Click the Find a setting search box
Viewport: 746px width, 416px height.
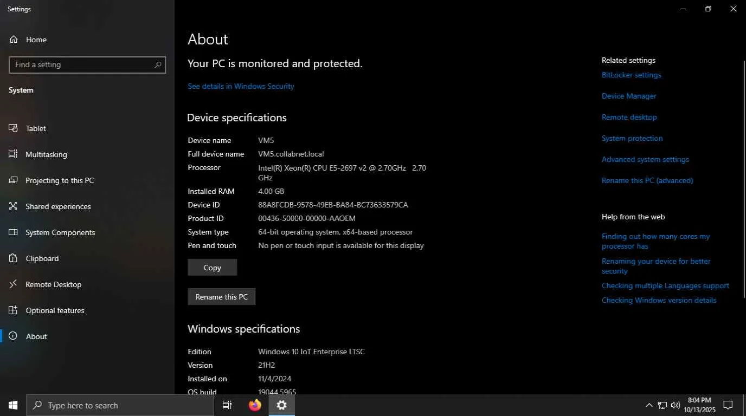[87, 65]
